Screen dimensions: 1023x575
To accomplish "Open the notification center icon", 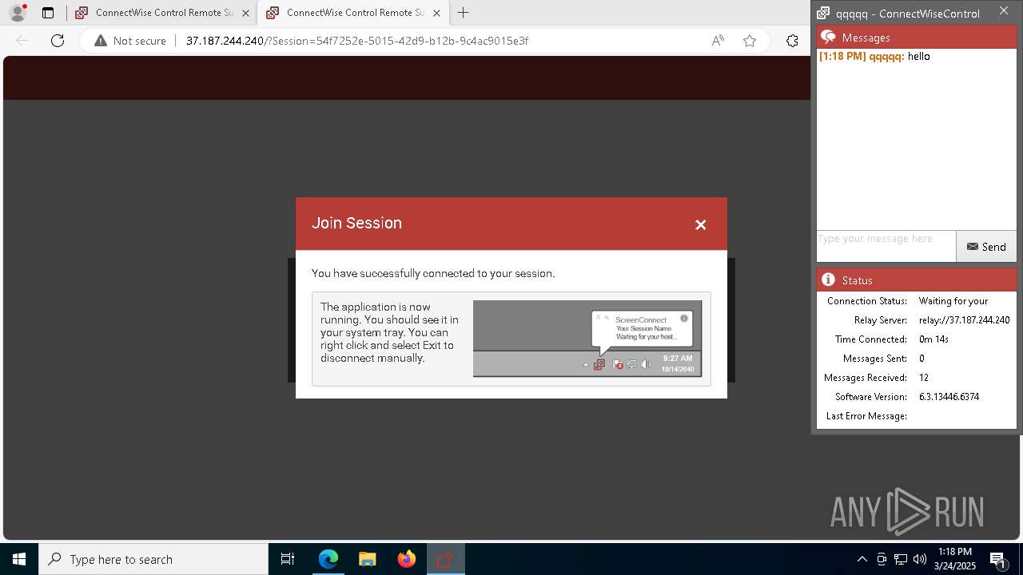I will tap(997, 559).
